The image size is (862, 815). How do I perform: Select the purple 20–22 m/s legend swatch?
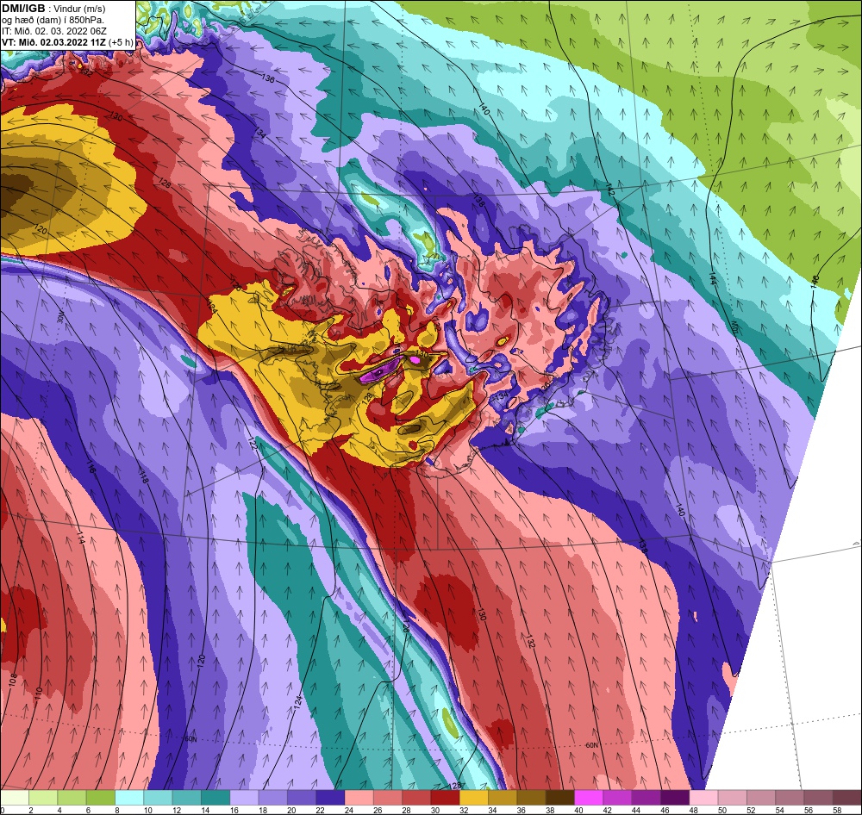tap(301, 798)
